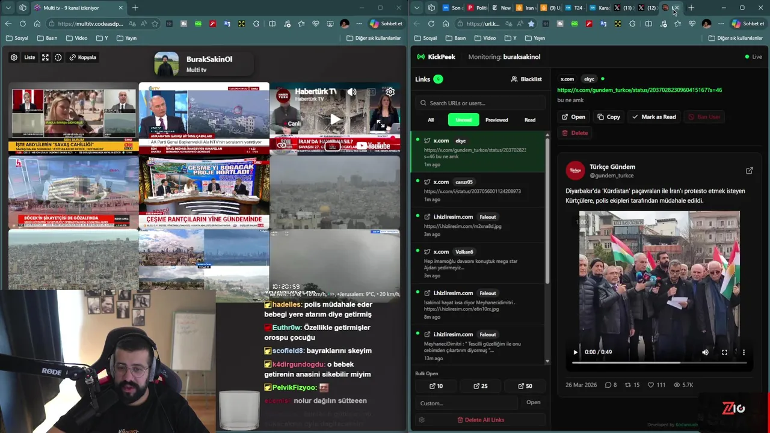770x433 pixels.
Task: Mark the selected link as Read
Action: pyautogui.click(x=654, y=117)
